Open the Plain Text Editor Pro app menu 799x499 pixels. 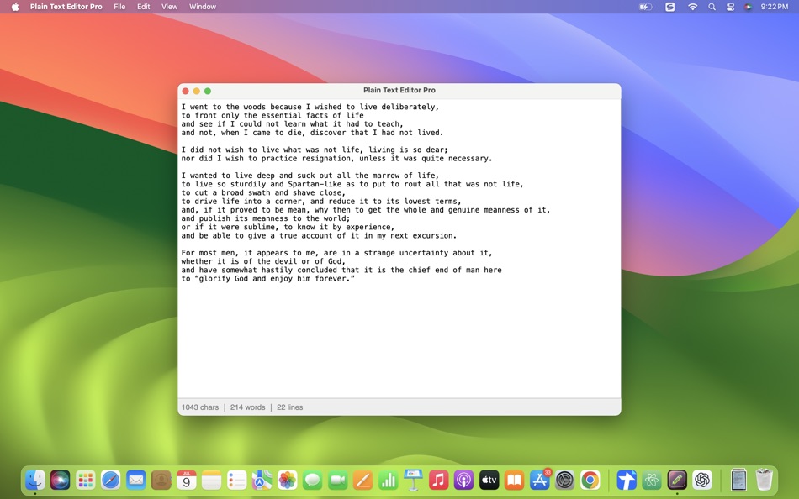pos(66,7)
